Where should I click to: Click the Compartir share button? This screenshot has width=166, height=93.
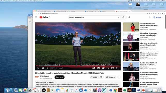click(x=110, y=77)
